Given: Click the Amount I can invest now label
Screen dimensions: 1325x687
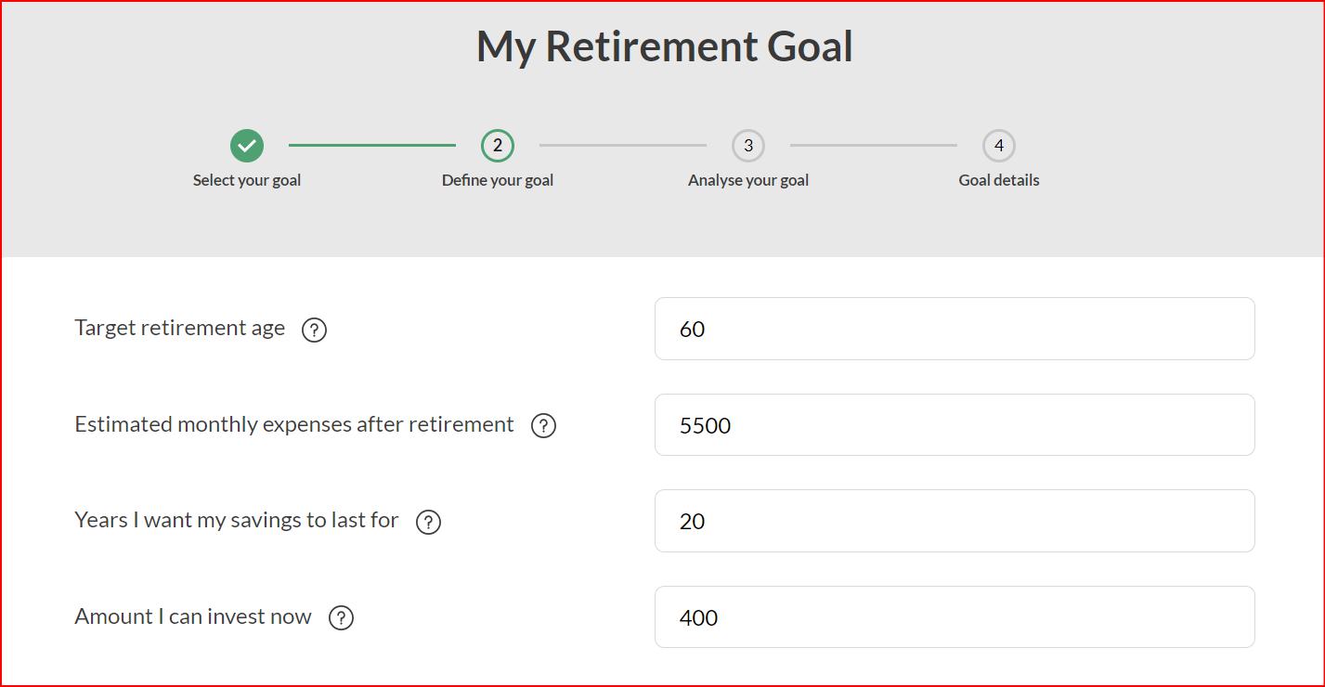Looking at the screenshot, I should pyautogui.click(x=193, y=616).
